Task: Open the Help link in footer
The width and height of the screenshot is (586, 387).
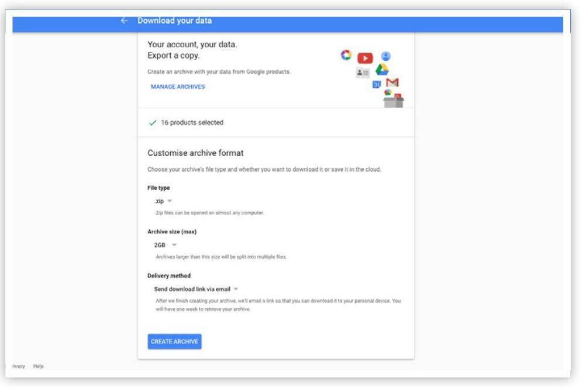Action: pyautogui.click(x=39, y=367)
